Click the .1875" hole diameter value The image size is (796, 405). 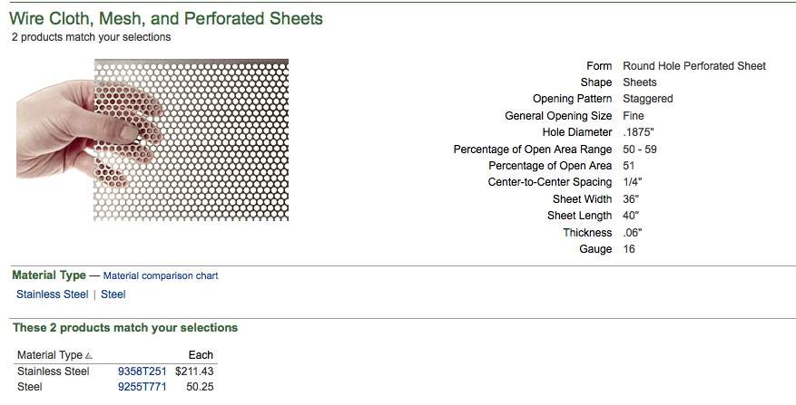[638, 132]
